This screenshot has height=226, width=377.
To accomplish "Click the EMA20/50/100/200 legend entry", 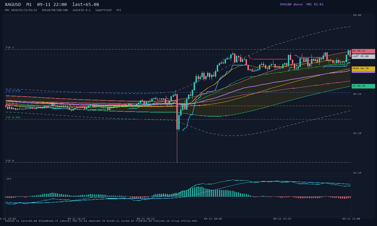I will (55, 10).
